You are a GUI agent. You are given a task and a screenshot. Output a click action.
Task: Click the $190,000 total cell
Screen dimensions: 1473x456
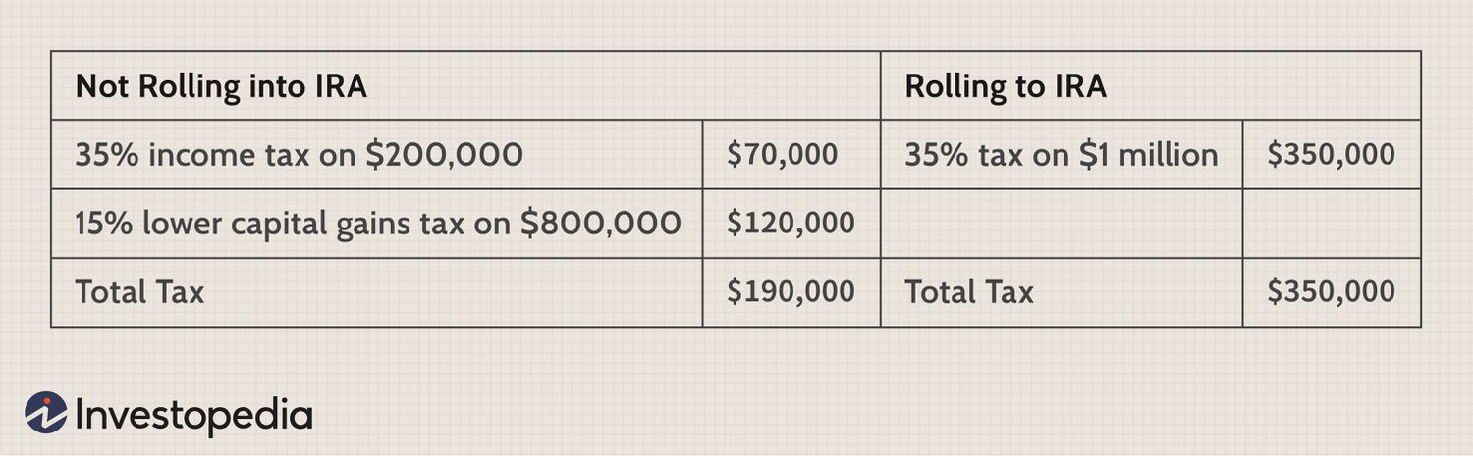791,292
